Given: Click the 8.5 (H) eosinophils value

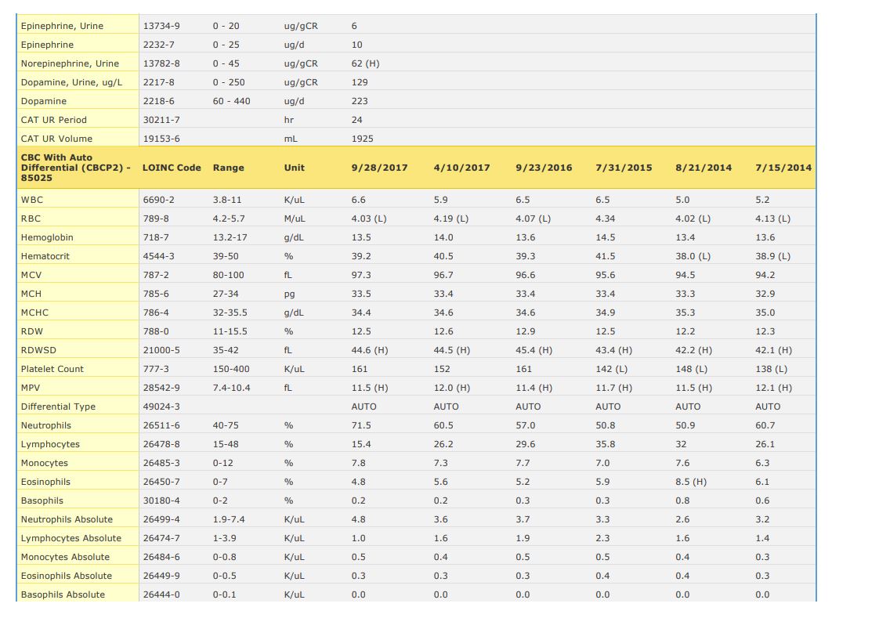Looking at the screenshot, I should [690, 482].
